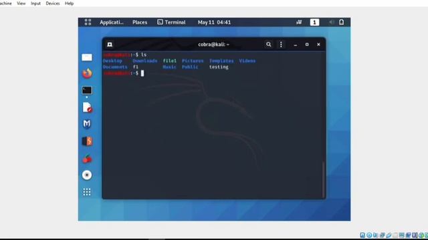Screen dimensions: 428x240
Task: Click the VirtualBox display status icon
Action: coord(402,235)
